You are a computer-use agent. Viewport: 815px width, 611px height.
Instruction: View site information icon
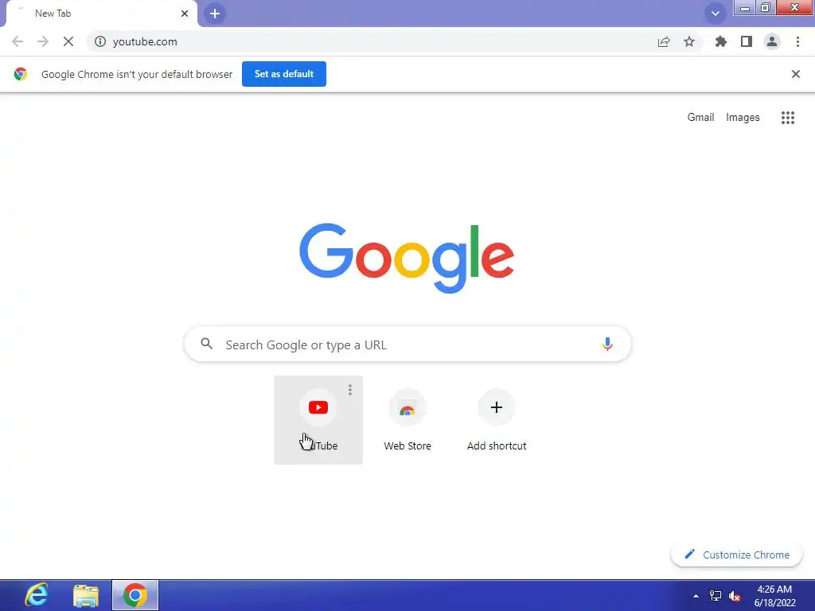coord(100,41)
